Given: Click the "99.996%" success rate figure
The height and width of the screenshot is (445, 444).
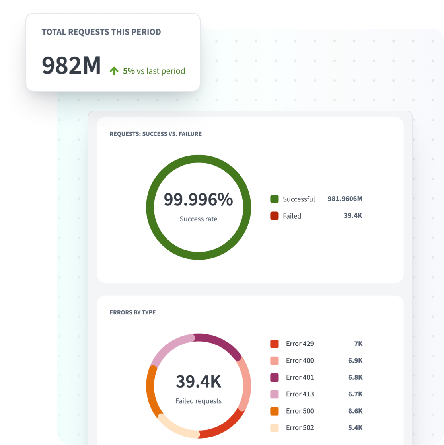Looking at the screenshot, I should point(198,199).
